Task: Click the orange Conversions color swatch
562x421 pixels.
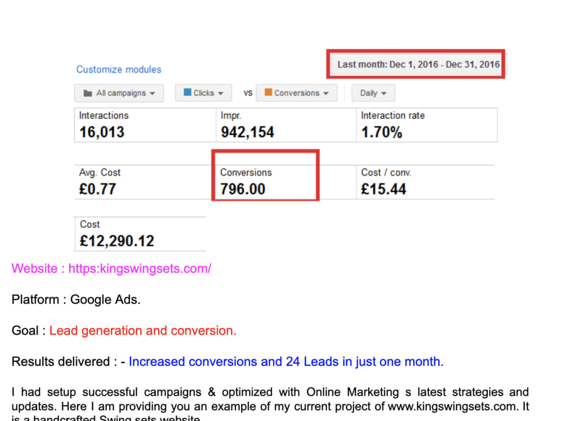Action: [268, 93]
